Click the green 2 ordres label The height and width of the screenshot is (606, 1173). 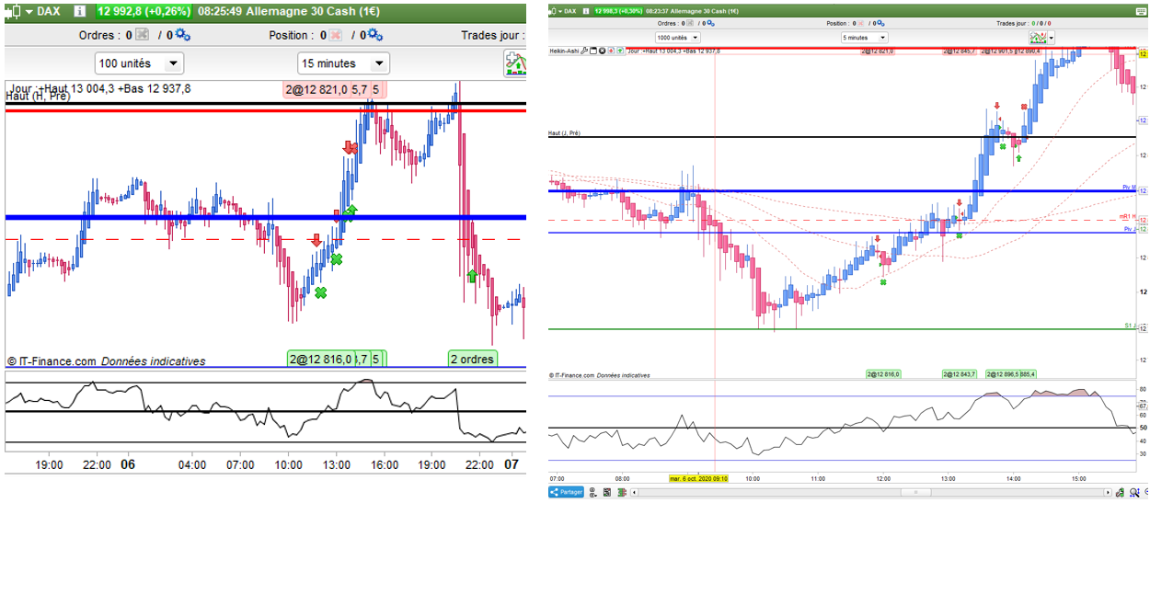[x=473, y=359]
